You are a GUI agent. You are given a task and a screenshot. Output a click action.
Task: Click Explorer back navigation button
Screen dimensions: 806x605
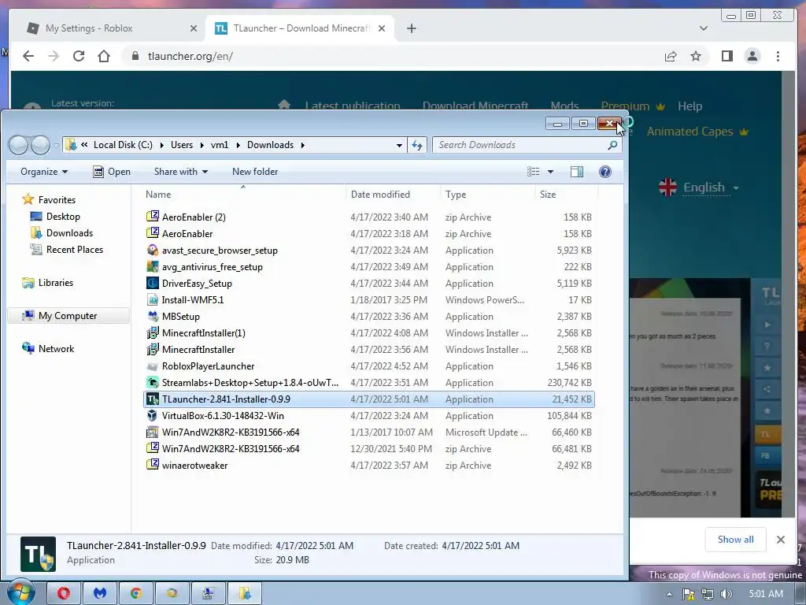tap(19, 145)
